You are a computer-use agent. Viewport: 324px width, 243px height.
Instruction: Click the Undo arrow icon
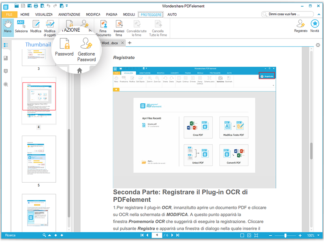pos(49,6)
